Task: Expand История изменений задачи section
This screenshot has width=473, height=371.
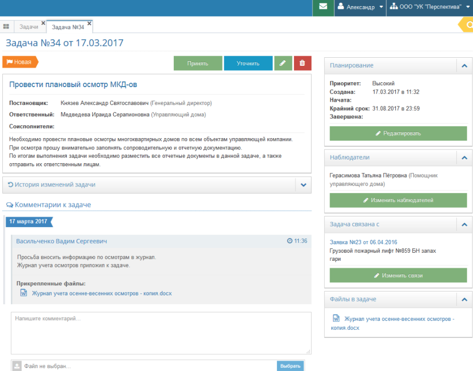Action: coord(303,185)
